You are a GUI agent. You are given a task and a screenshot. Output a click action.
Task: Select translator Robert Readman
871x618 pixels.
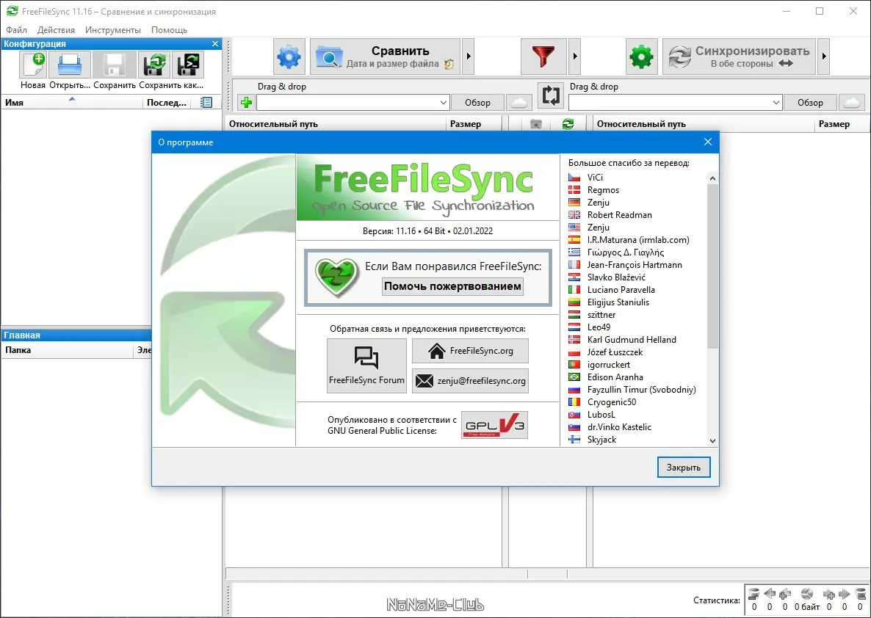[x=619, y=215]
